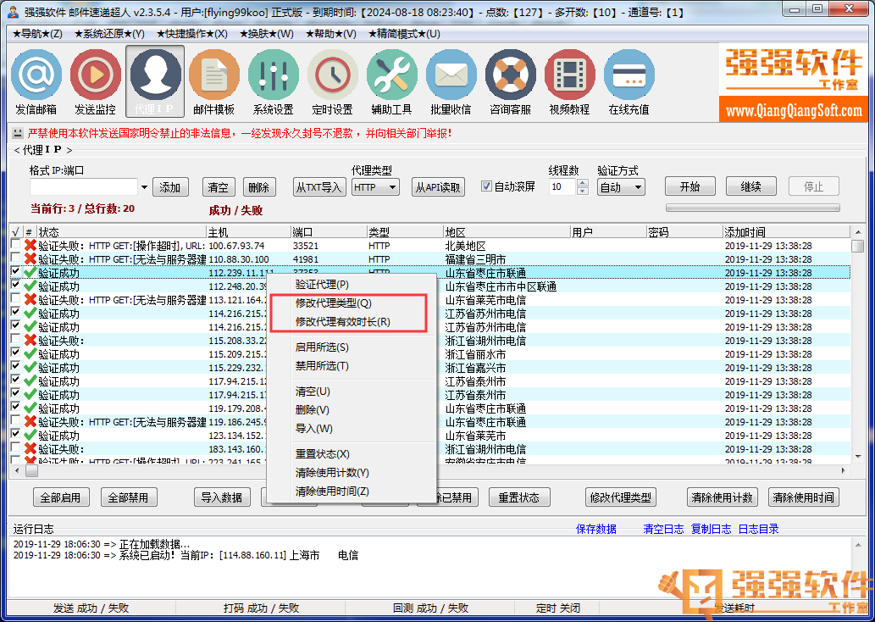The width and height of the screenshot is (875, 622).
Task: Open the ★换肤★(W) menu
Action: pyautogui.click(x=267, y=34)
